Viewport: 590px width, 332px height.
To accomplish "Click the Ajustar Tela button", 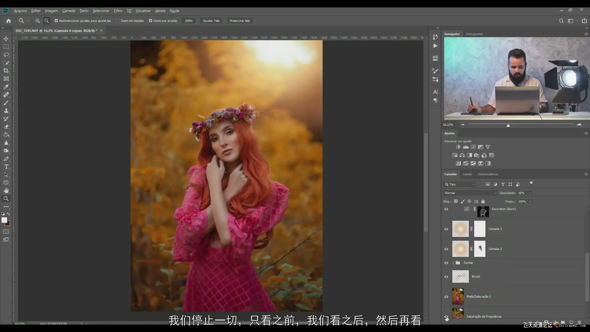I will click(x=211, y=21).
